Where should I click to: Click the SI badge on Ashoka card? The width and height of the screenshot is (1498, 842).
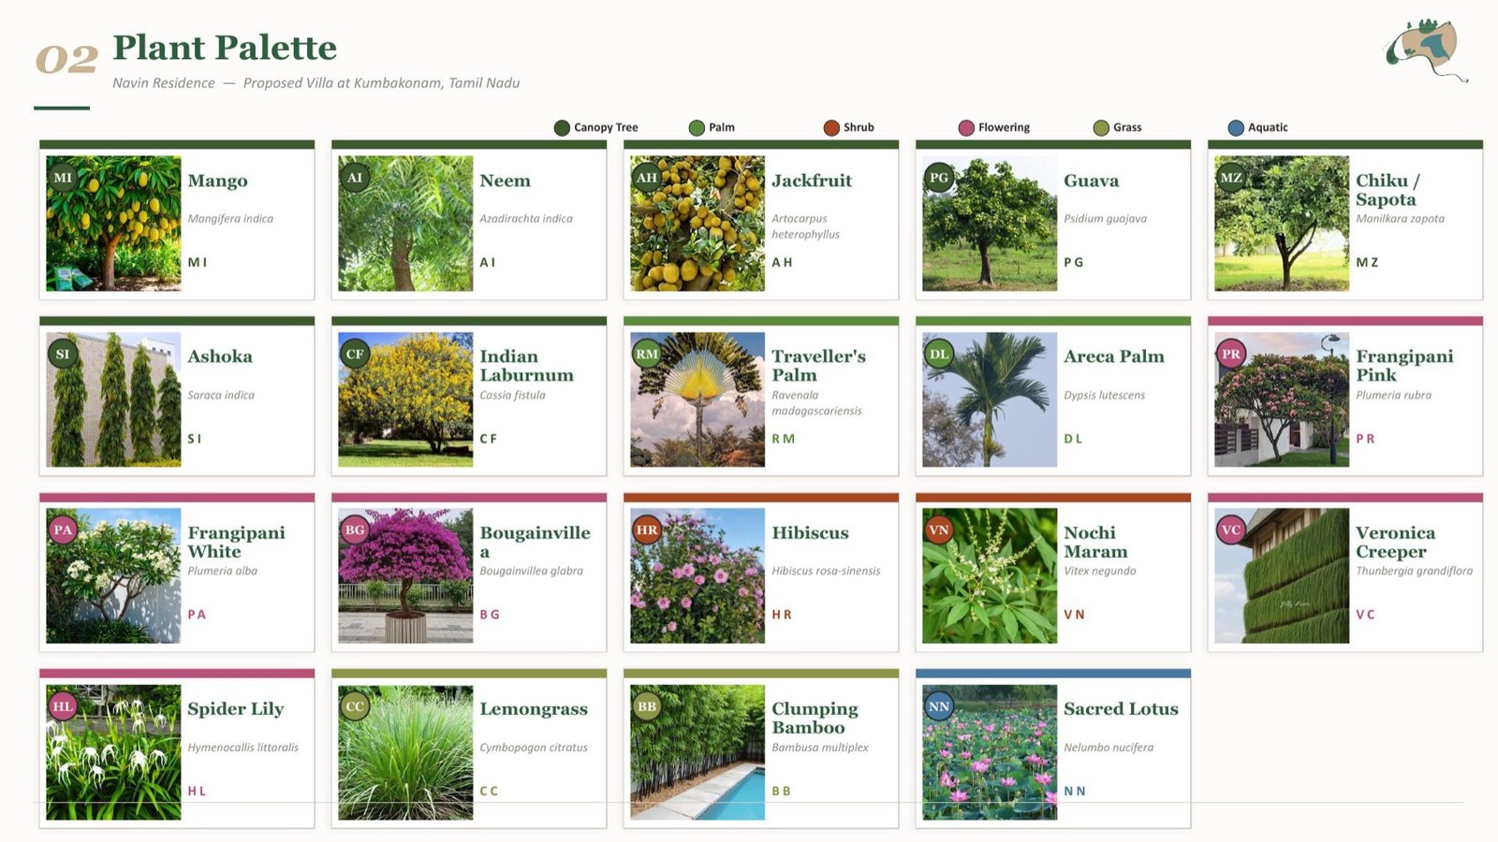[63, 354]
